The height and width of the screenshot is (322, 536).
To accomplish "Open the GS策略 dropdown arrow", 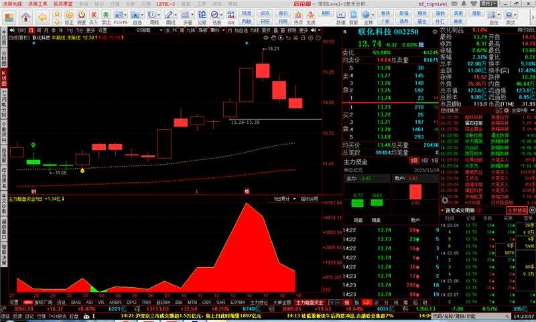I will point(161,30).
